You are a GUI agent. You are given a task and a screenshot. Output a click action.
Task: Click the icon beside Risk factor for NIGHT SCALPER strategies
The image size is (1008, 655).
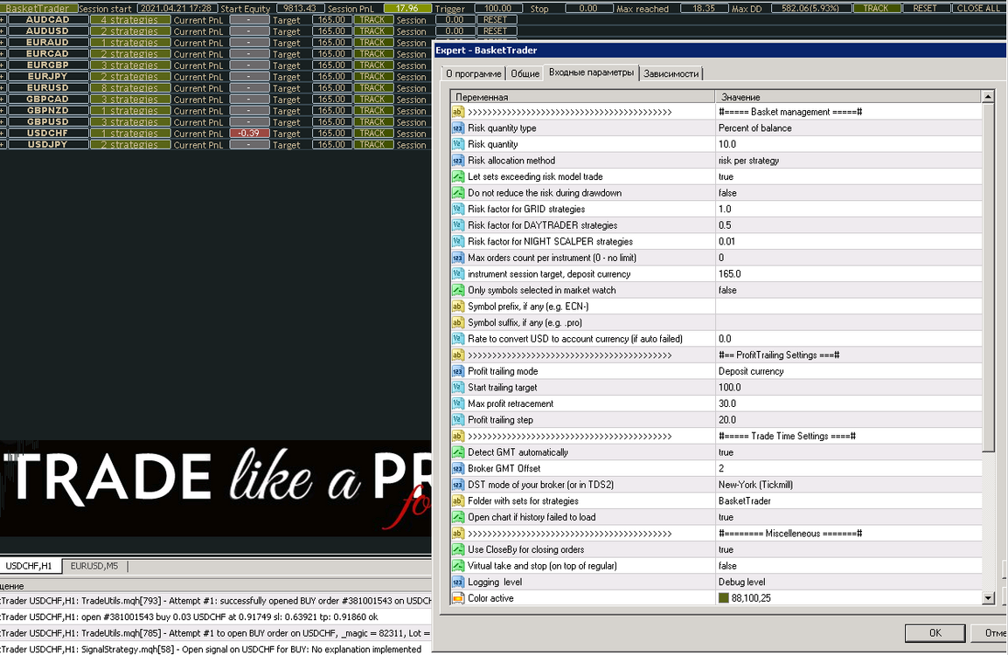458,241
